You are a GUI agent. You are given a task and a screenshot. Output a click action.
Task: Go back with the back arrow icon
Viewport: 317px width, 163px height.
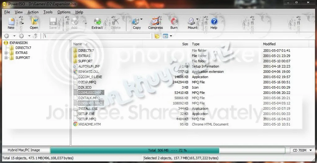[7, 36]
